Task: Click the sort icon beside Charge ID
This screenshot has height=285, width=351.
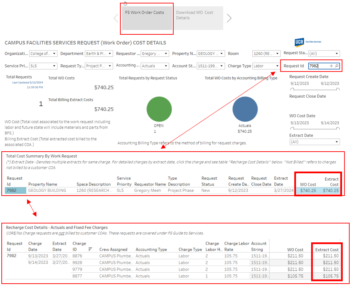Action: coord(90,249)
